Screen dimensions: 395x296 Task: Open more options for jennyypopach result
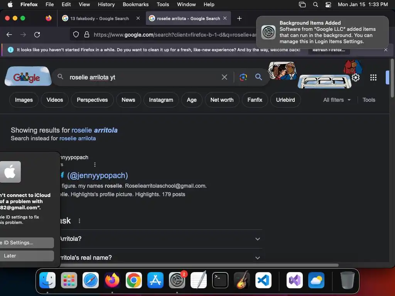click(95, 165)
